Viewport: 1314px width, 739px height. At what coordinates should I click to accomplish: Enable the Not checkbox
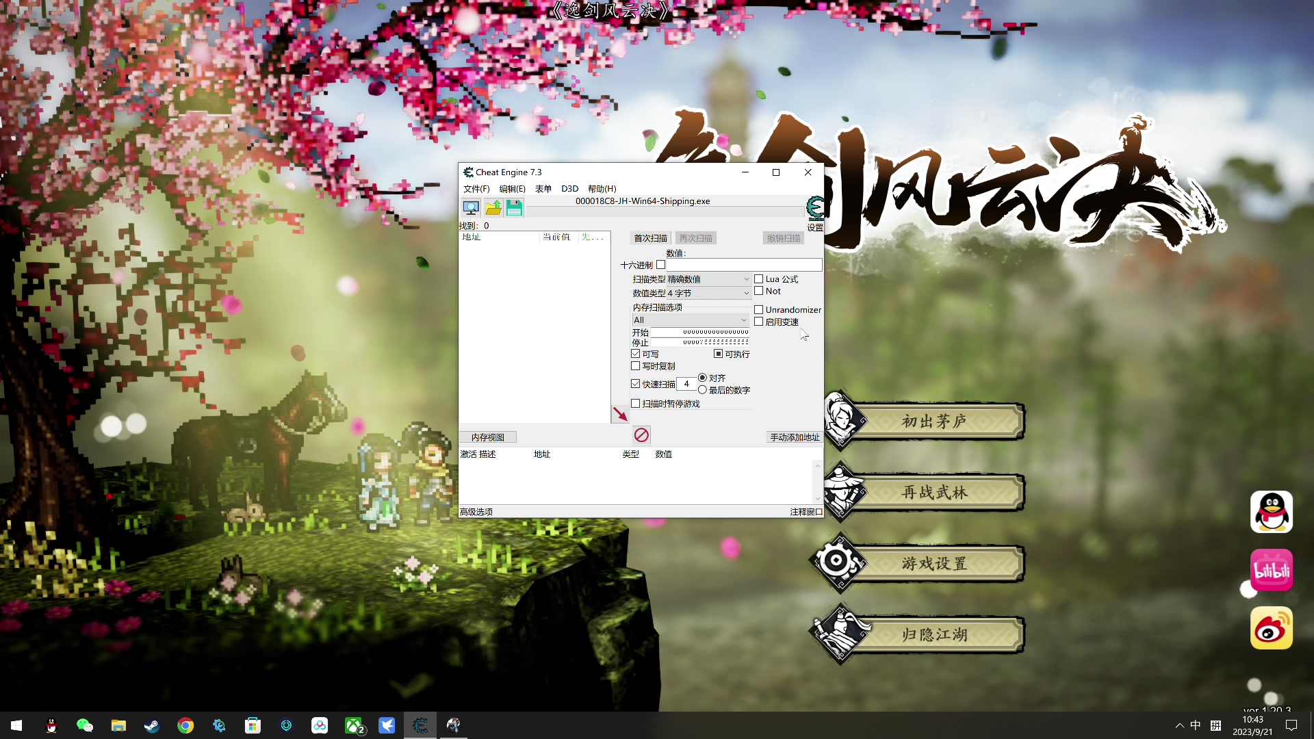point(758,291)
